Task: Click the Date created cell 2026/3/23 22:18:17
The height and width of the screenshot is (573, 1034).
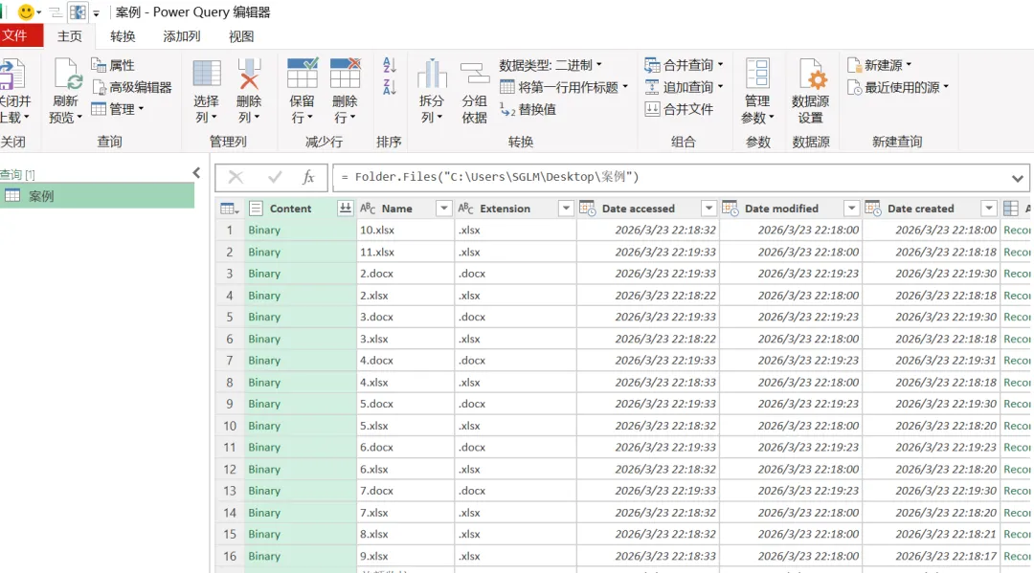Action: tap(932, 556)
